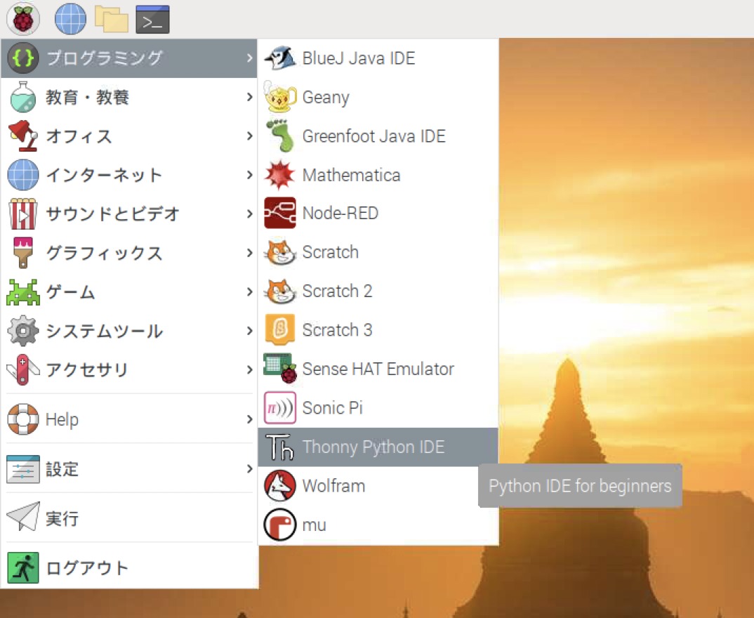This screenshot has height=618, width=754.
Task: Launch BlueJ Java IDE by its name
Action: [x=359, y=58]
